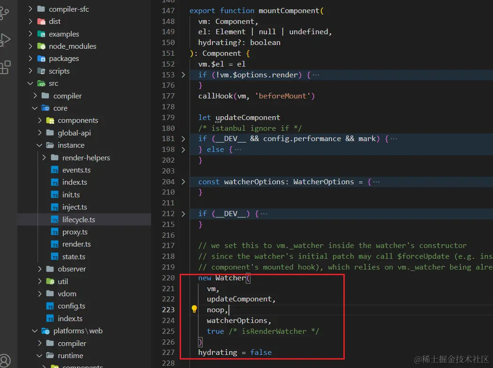Image resolution: width=493 pixels, height=368 pixels.
Task: Select compiler folder under platforms\web
Action: click(72, 344)
